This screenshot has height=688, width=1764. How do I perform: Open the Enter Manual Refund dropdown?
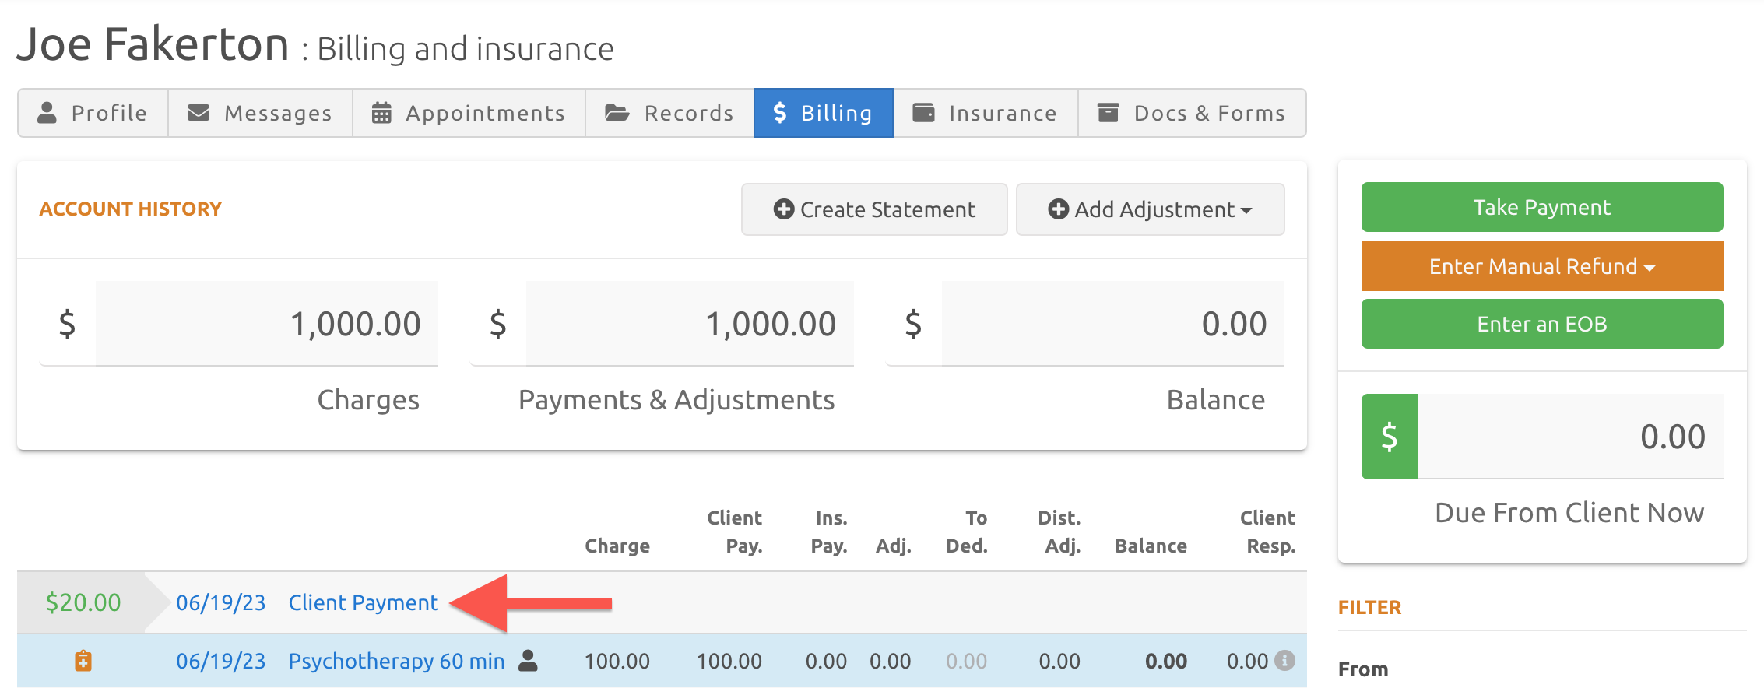click(x=1541, y=266)
